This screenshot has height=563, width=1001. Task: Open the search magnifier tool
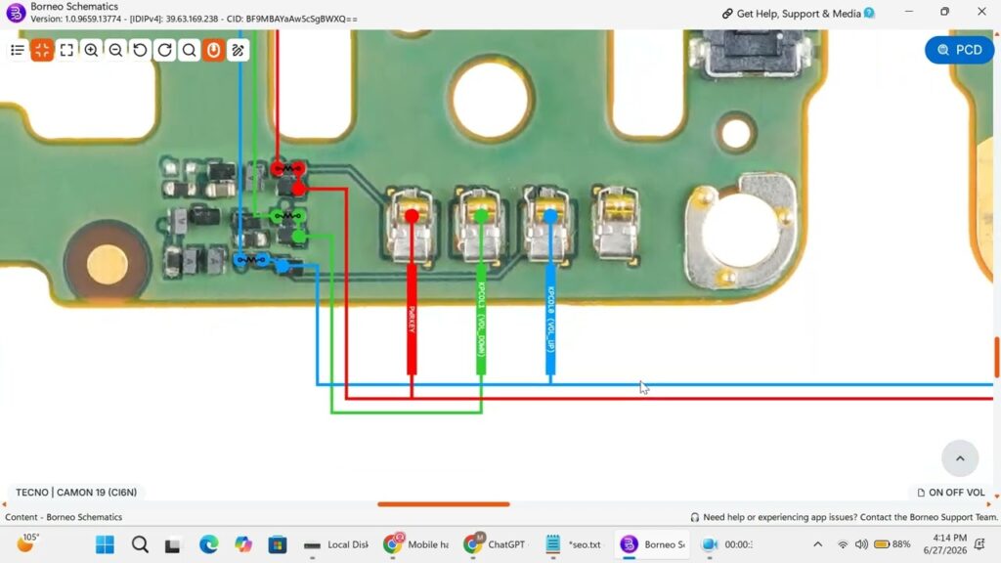(x=189, y=50)
